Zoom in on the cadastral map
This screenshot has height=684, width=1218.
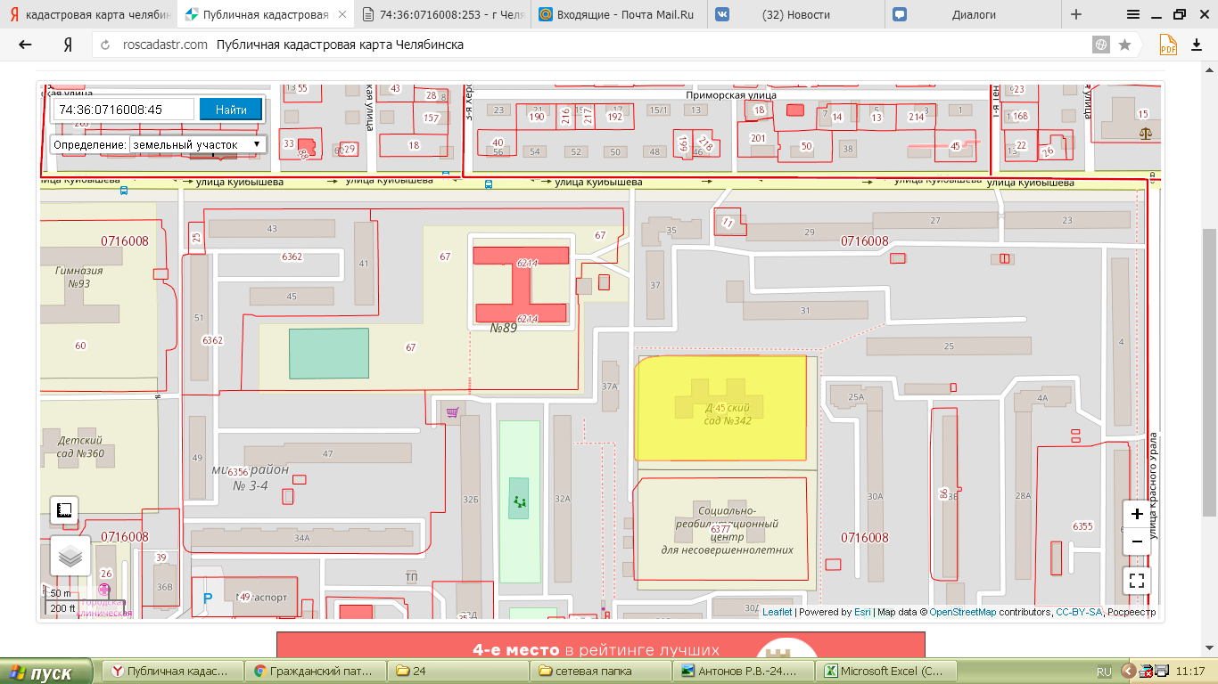1136,514
